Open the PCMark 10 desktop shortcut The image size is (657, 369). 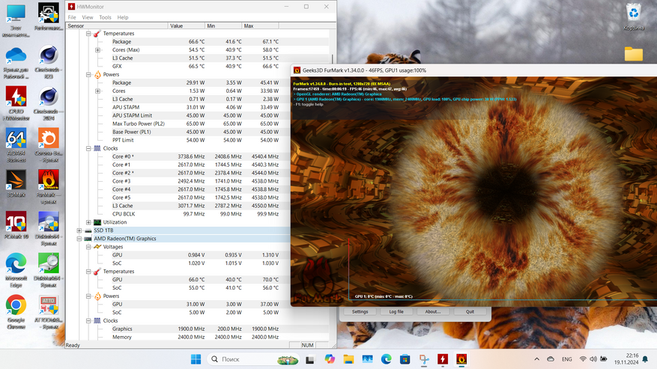(x=16, y=225)
